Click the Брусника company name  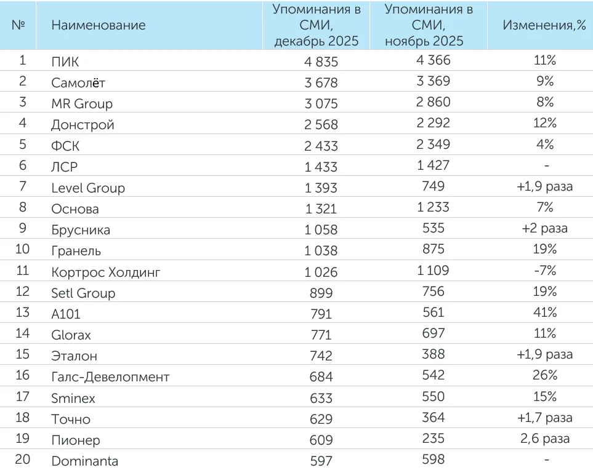point(81,229)
